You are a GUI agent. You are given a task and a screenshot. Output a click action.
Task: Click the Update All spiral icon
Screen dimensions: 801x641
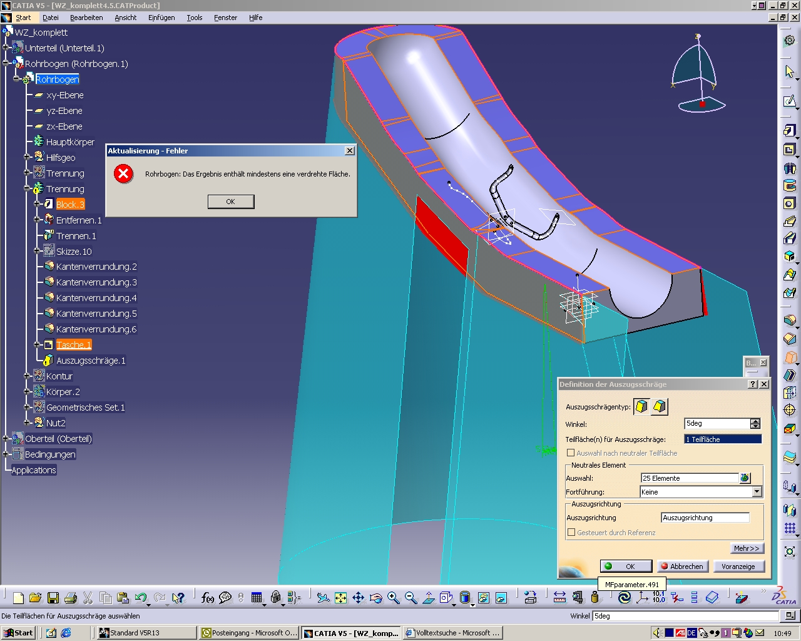[x=624, y=598]
